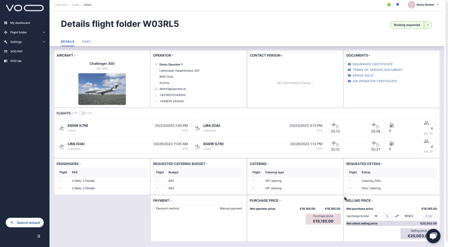Viewport: 449px width, 247px height.
Task: View the Argus Gold document
Action: pyautogui.click(x=362, y=76)
